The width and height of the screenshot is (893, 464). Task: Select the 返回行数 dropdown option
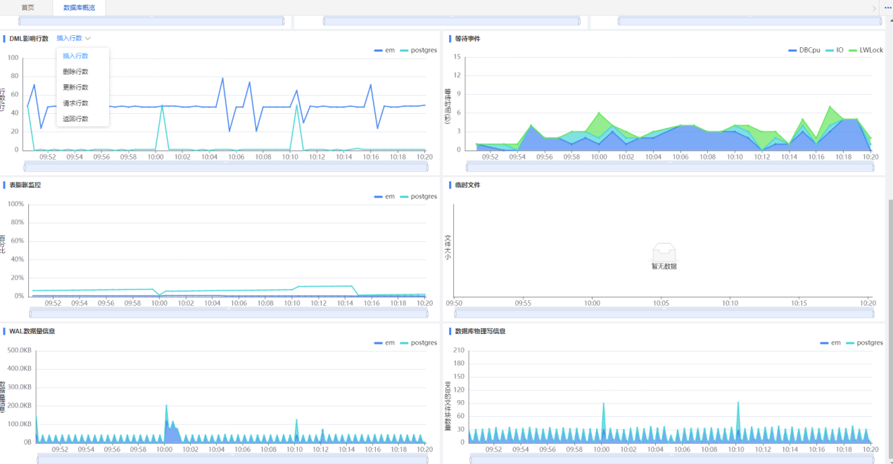pos(75,119)
